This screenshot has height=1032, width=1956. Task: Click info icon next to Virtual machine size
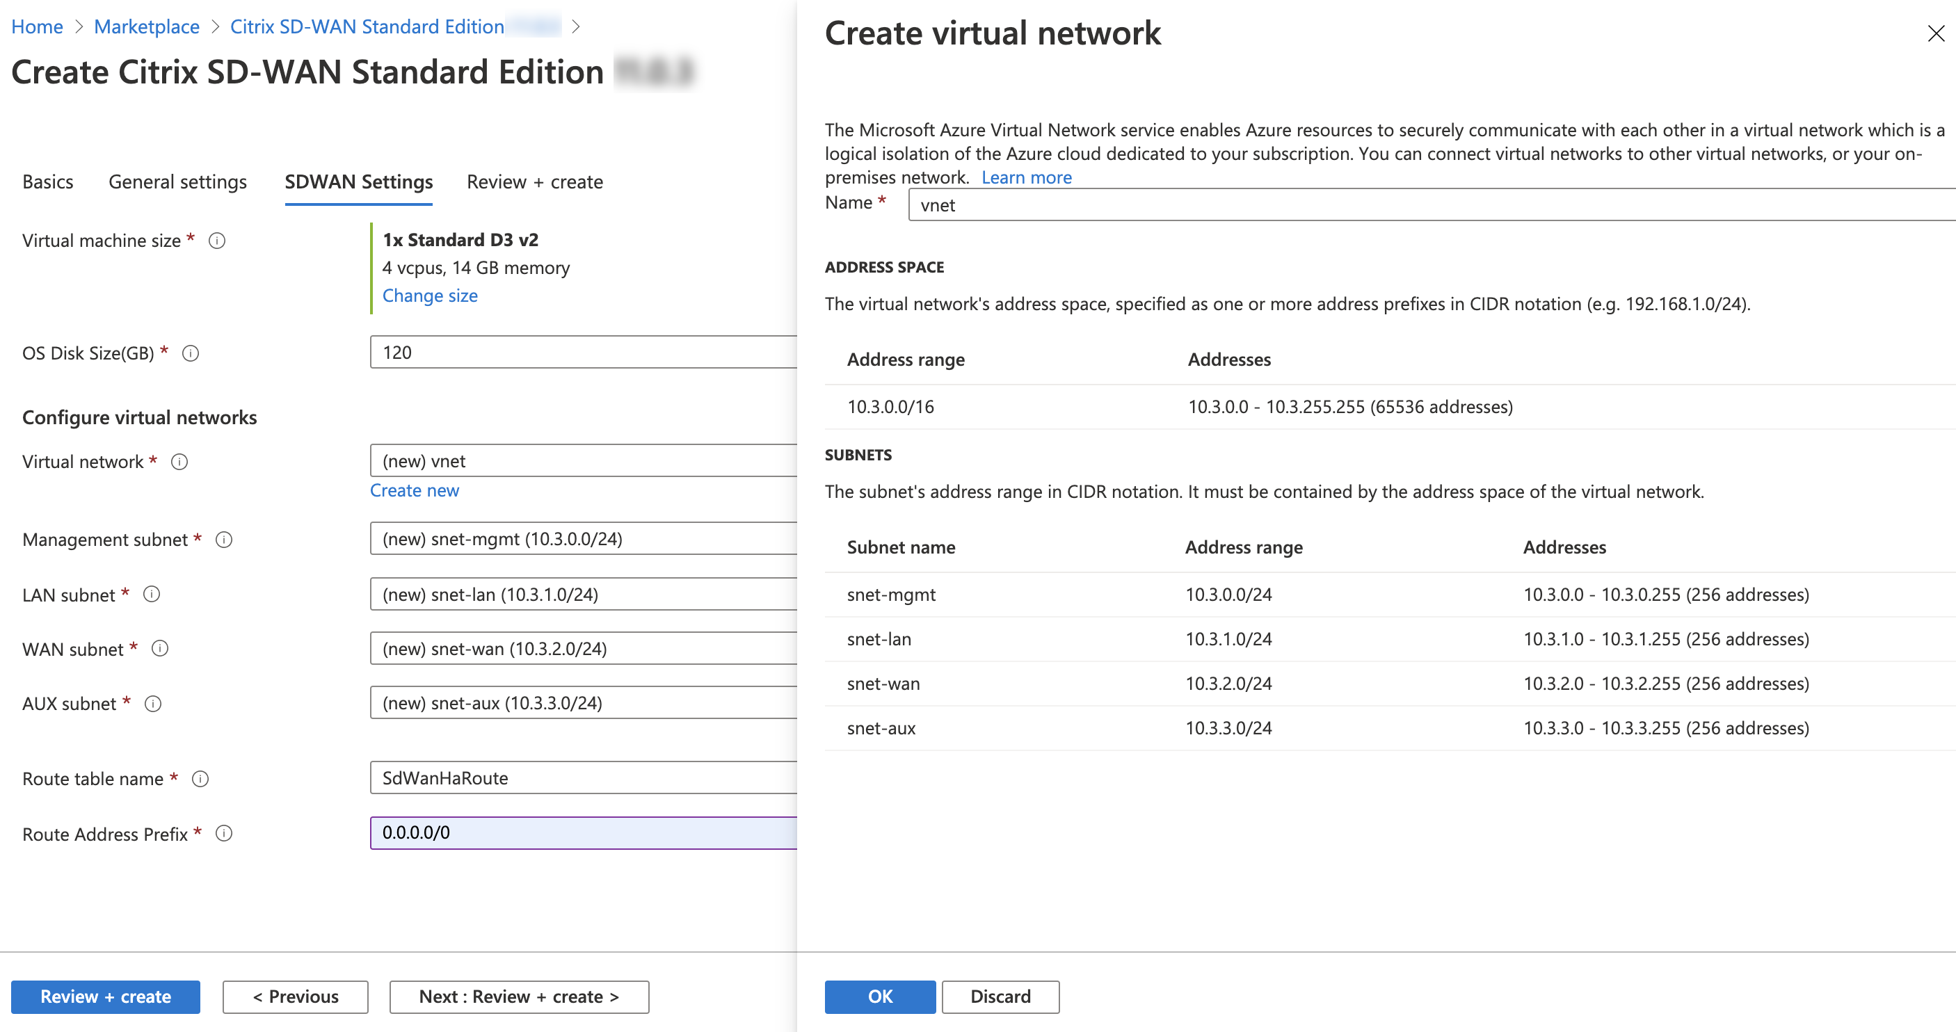tap(217, 241)
